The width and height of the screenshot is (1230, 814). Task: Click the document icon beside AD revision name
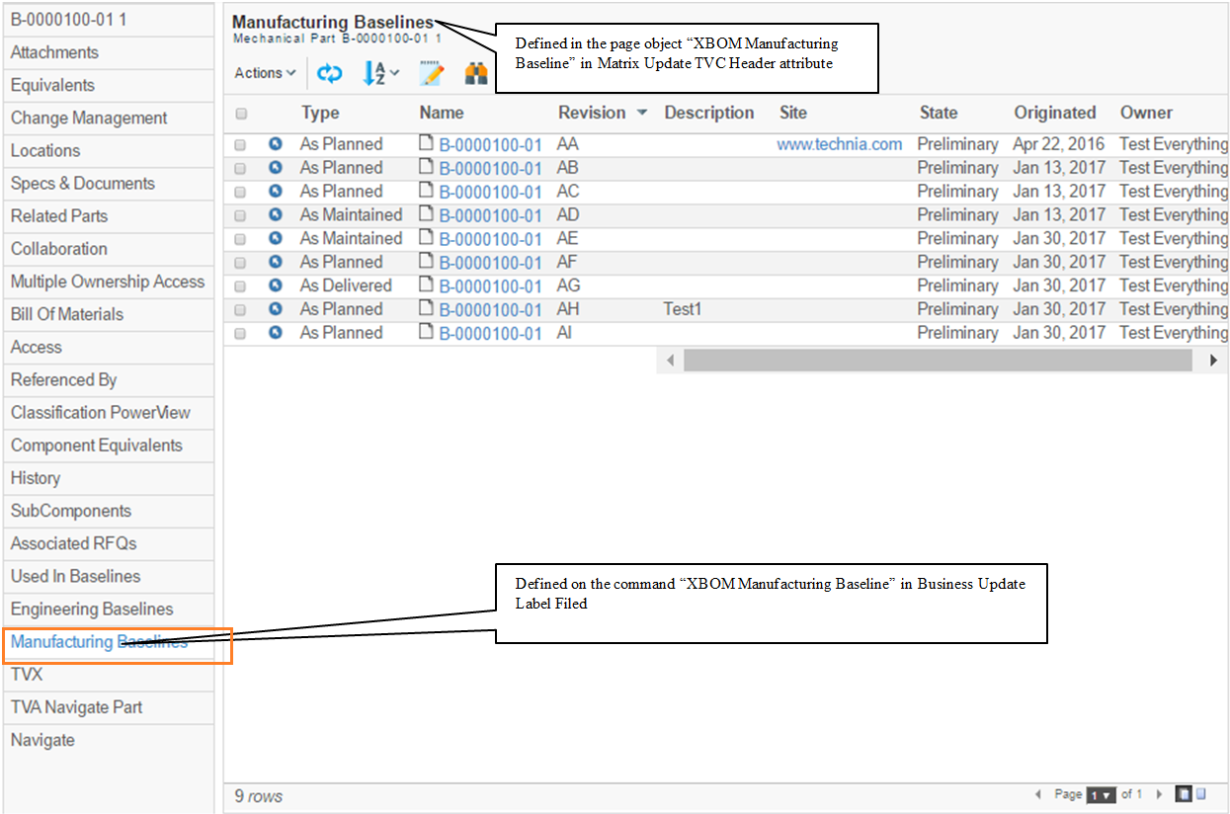427,214
